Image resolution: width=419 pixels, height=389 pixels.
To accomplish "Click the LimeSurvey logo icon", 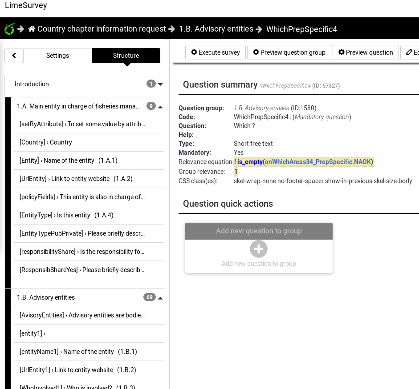I will click(x=9, y=29).
